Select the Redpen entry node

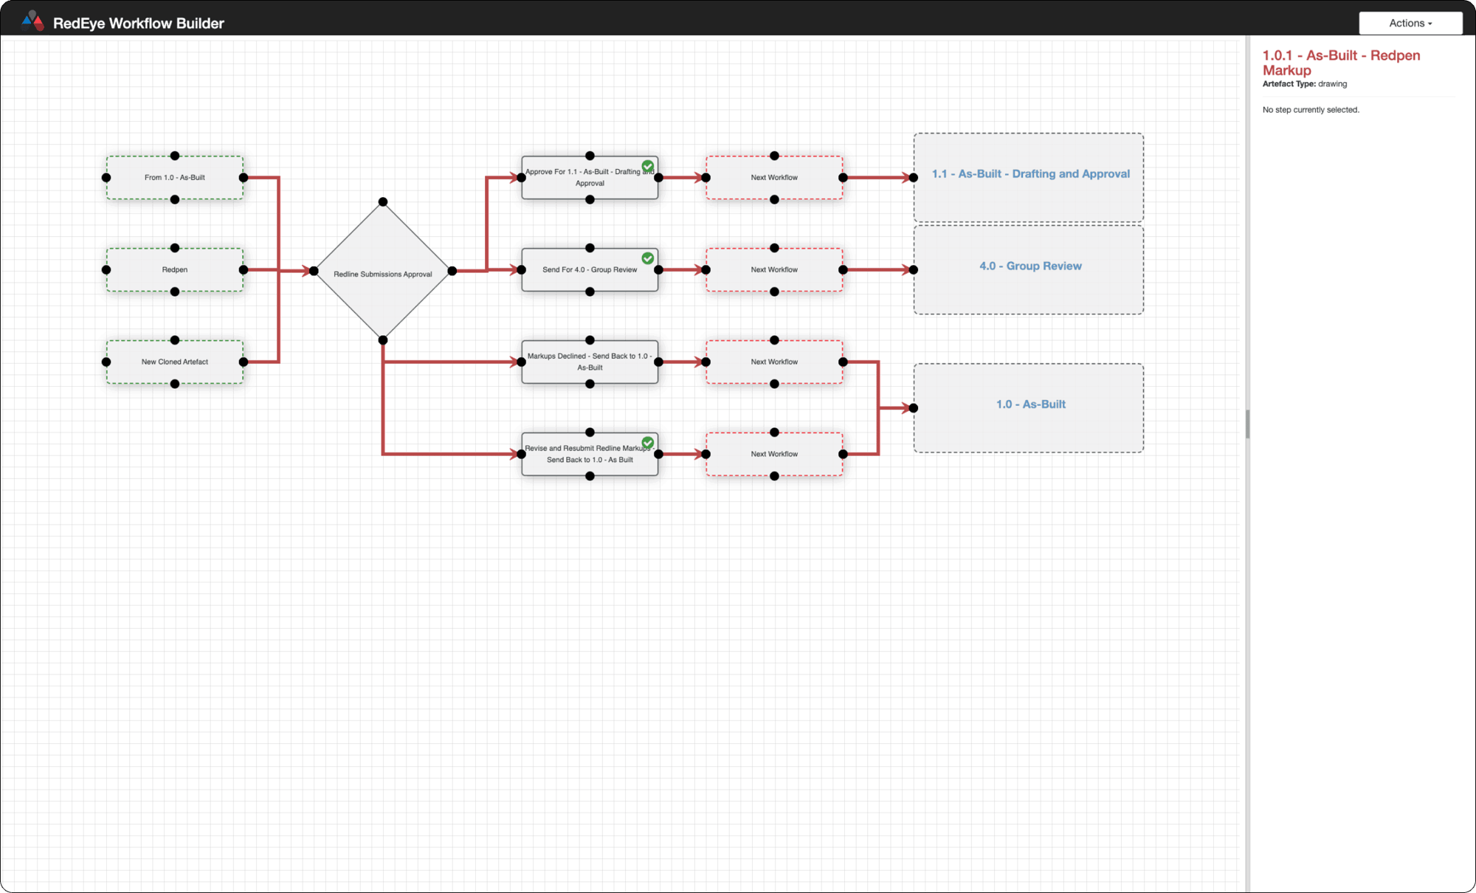[x=174, y=269]
